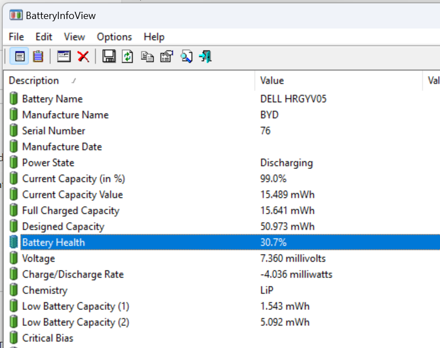Click the -4.036 milliwatts value
Image resolution: width=440 pixels, height=348 pixels.
pyautogui.click(x=296, y=274)
